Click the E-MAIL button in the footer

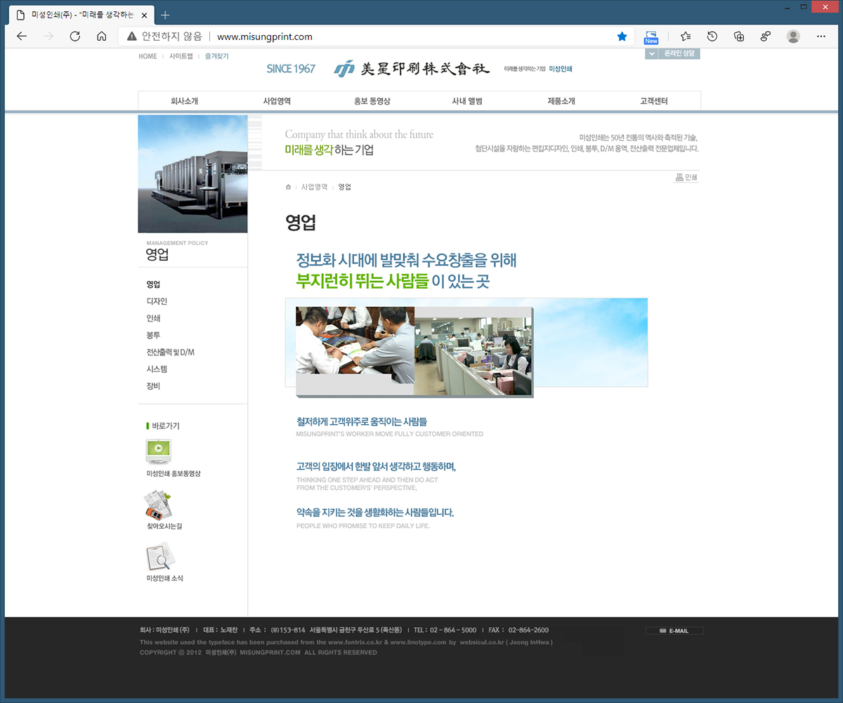pyautogui.click(x=674, y=631)
